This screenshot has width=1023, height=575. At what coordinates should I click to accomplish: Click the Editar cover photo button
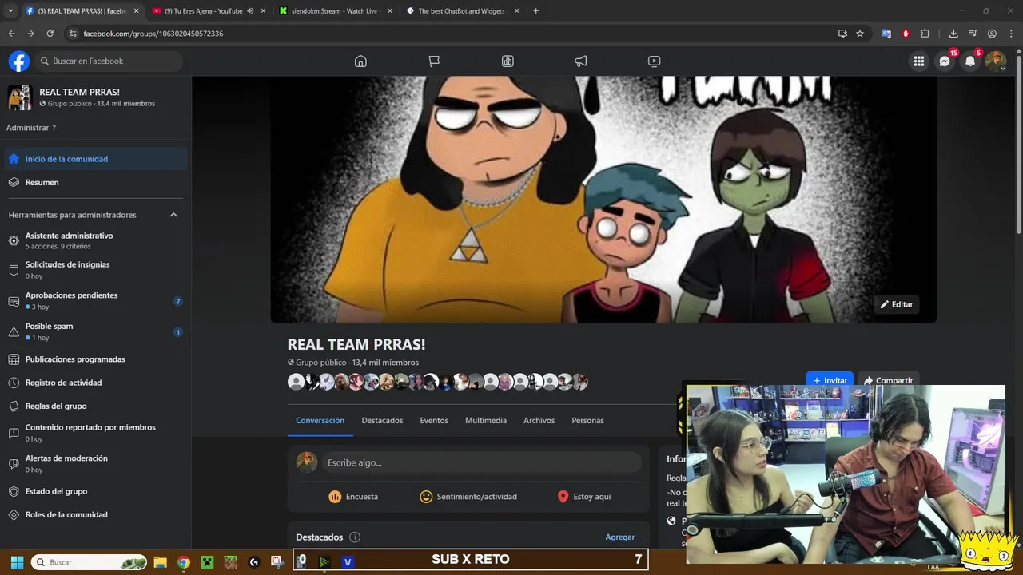coord(897,304)
